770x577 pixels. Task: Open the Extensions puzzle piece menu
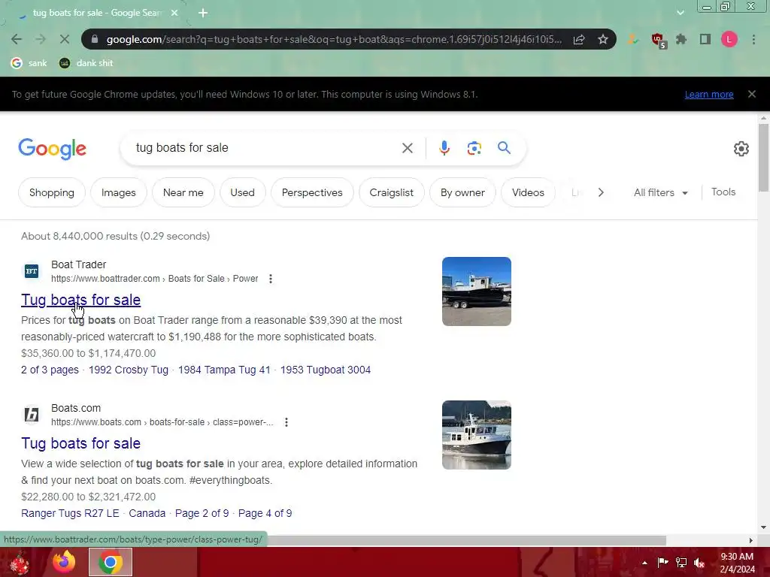(x=681, y=39)
